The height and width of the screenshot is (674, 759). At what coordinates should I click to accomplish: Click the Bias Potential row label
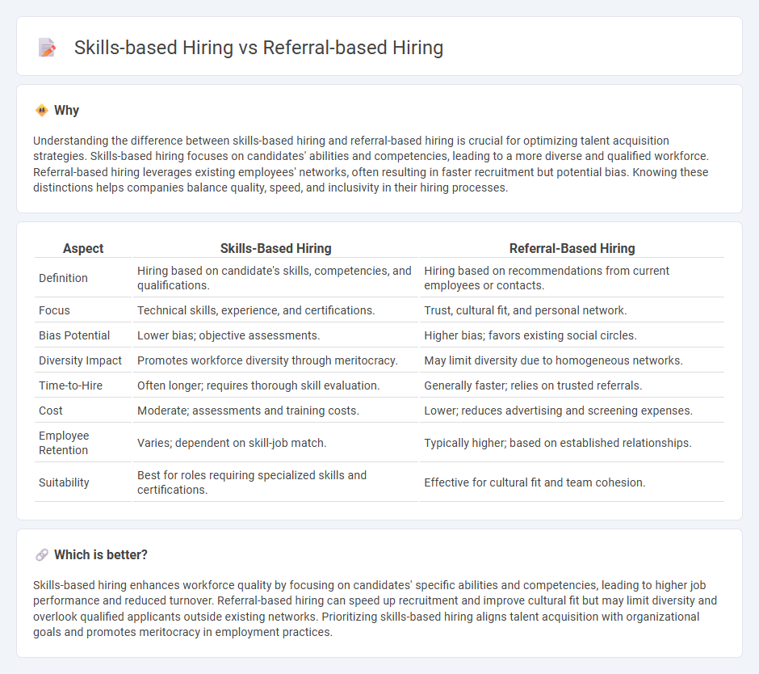(x=74, y=336)
